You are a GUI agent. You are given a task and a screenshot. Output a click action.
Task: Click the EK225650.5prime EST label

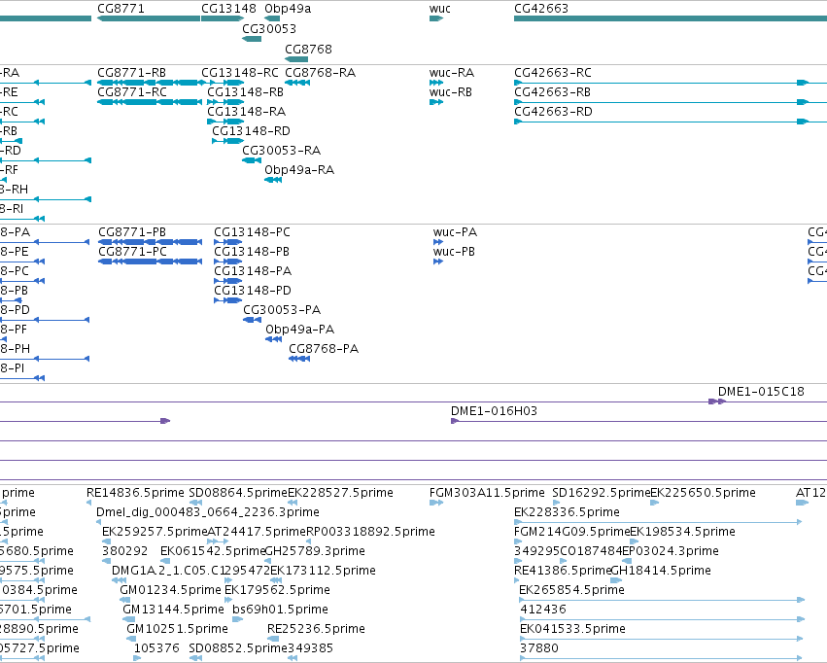[x=703, y=493]
